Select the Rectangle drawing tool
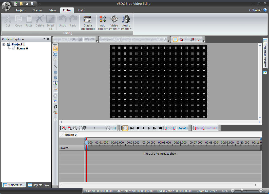269x194 pixels. pos(55,72)
